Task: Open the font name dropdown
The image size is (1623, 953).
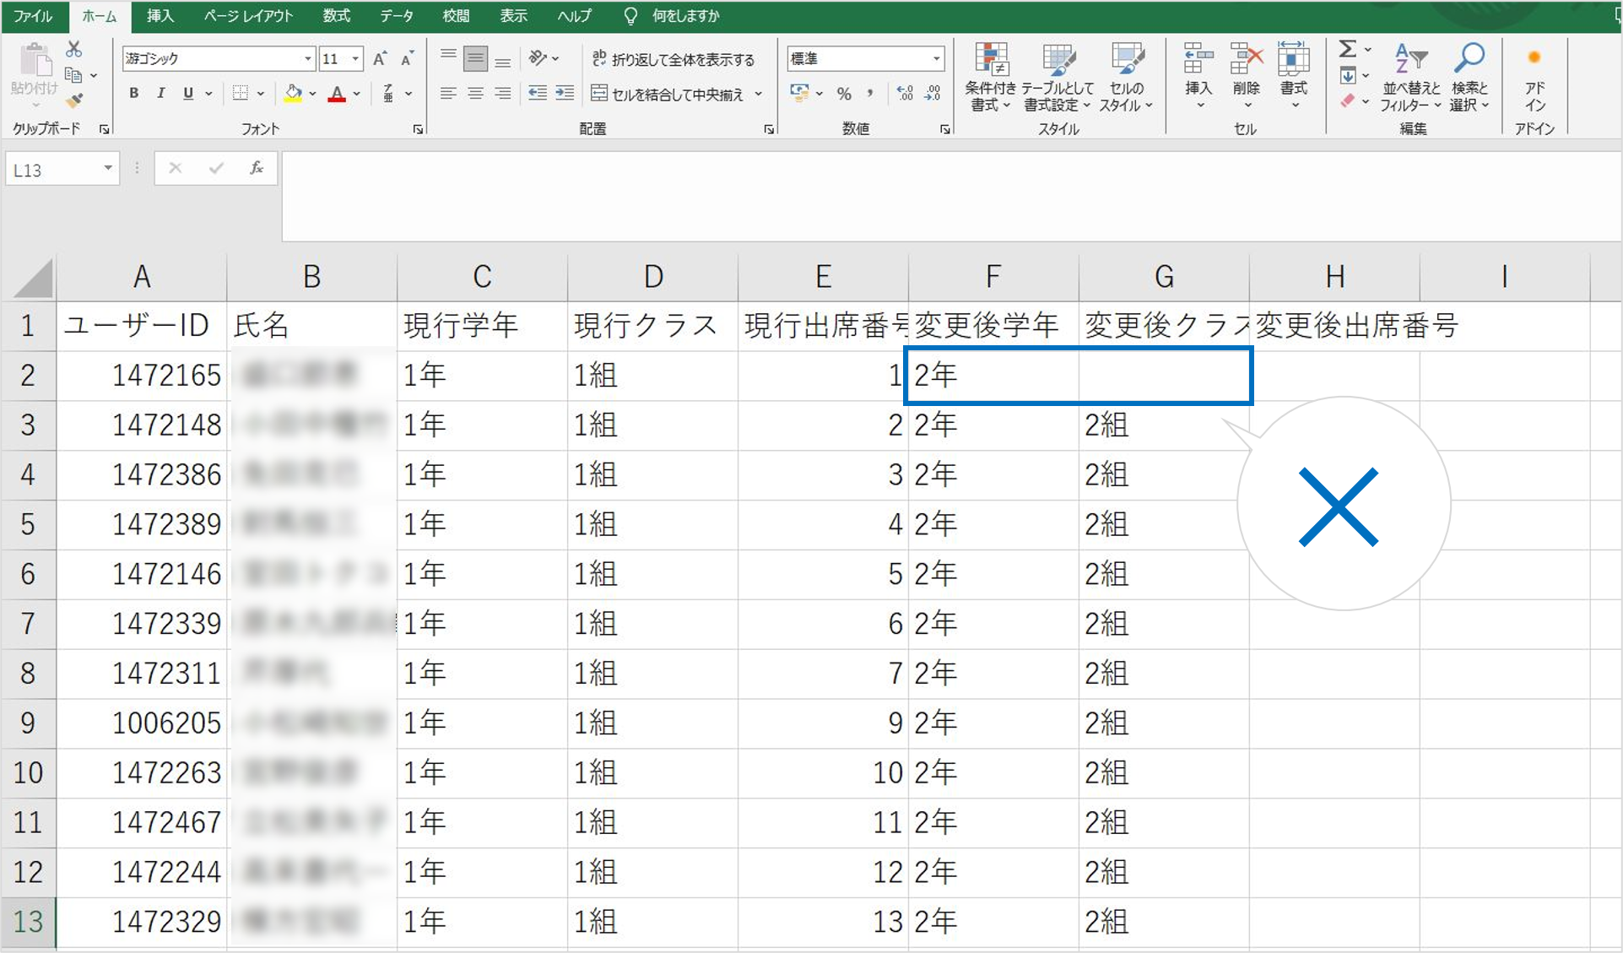Action: [x=308, y=58]
